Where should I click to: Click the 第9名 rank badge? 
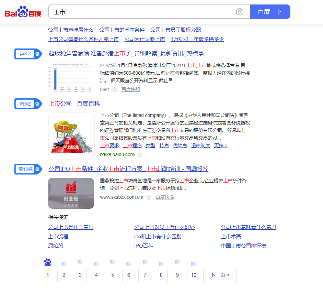point(28,104)
